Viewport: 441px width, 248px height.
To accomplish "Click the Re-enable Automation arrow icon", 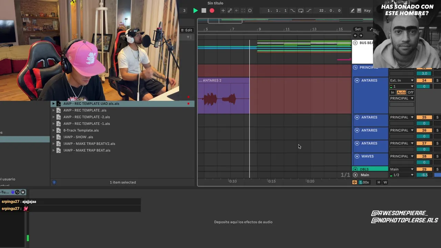I will coord(236,11).
